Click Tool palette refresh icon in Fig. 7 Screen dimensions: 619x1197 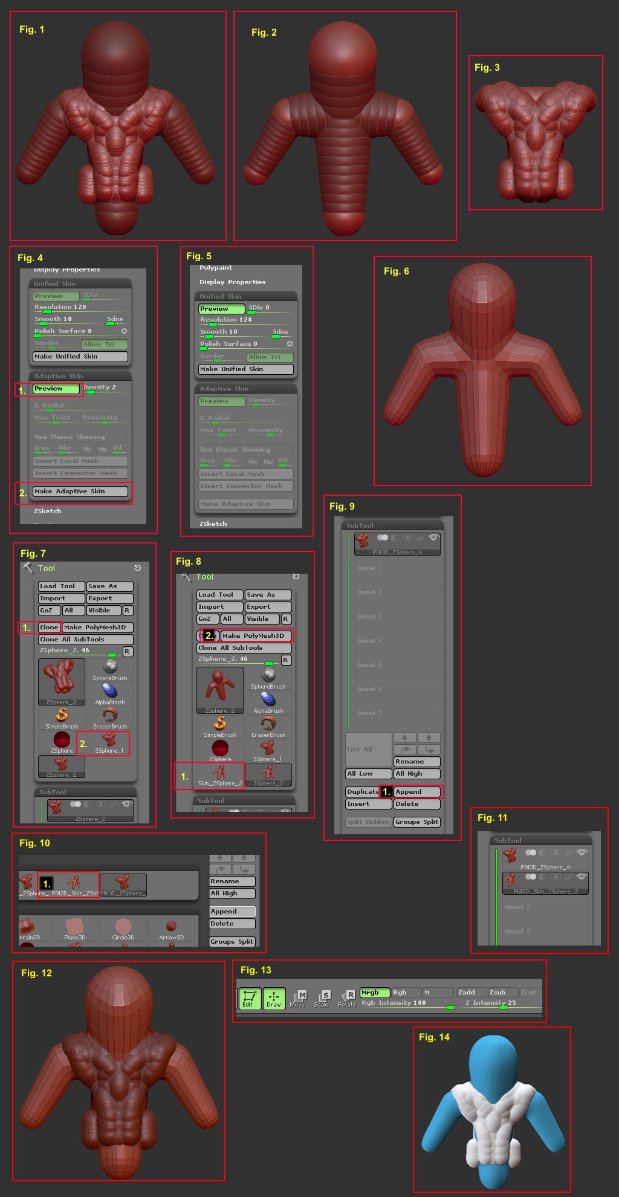(x=138, y=568)
